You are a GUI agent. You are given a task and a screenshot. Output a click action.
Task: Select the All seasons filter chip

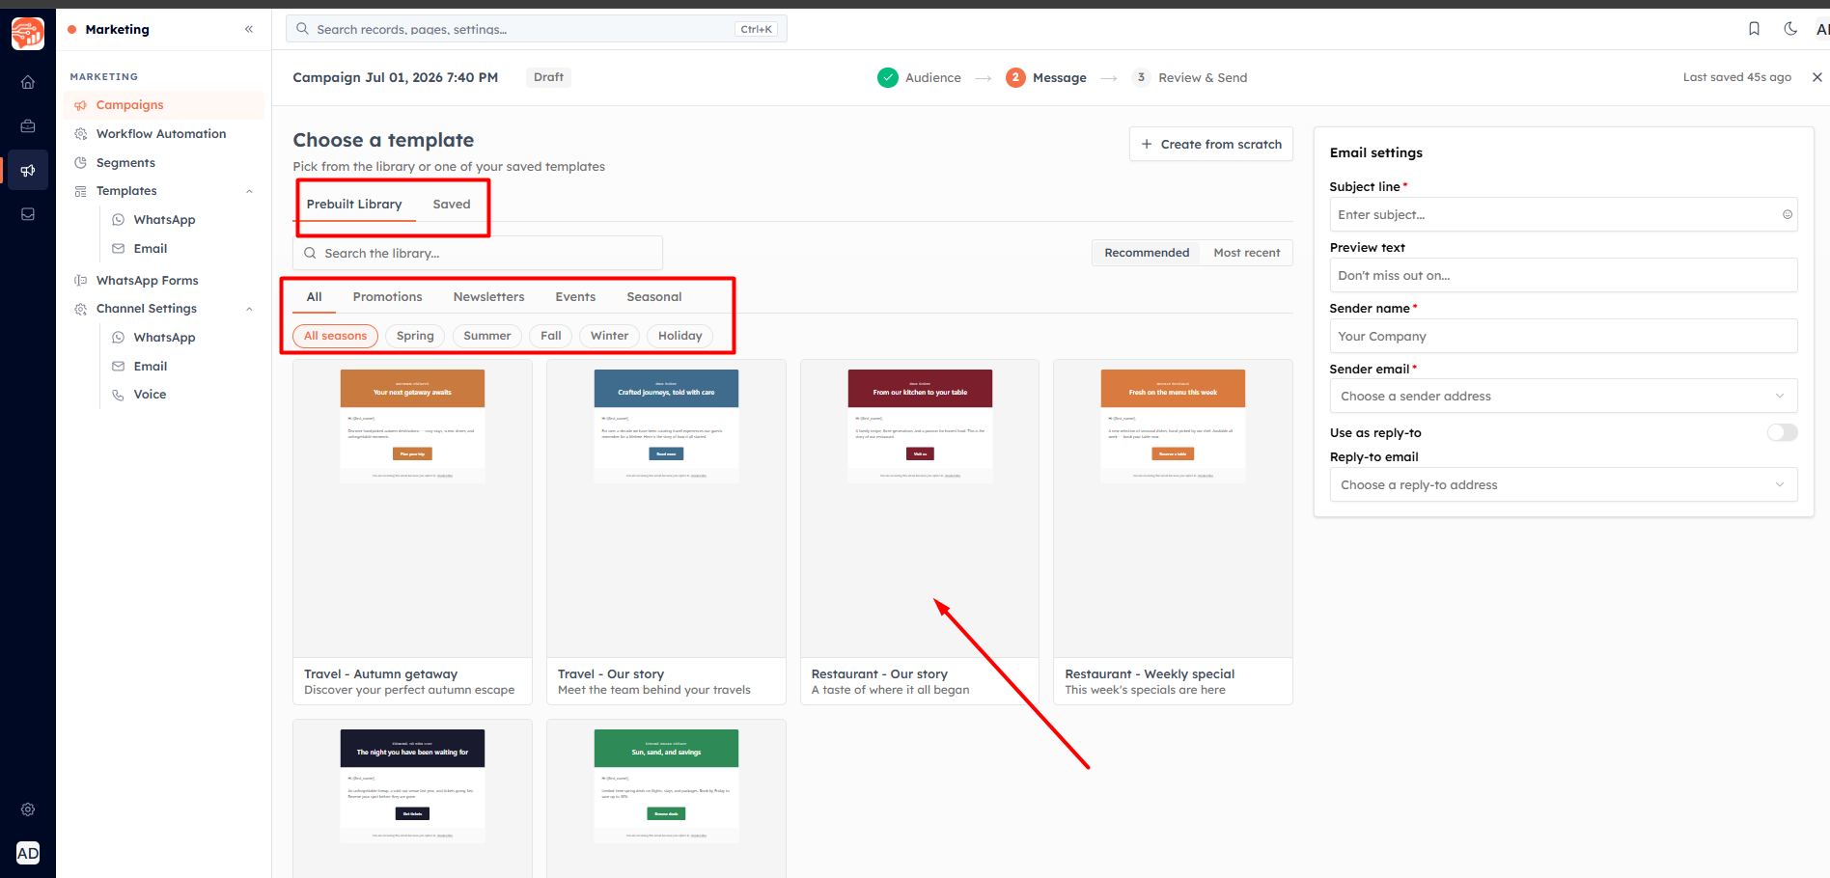click(335, 336)
